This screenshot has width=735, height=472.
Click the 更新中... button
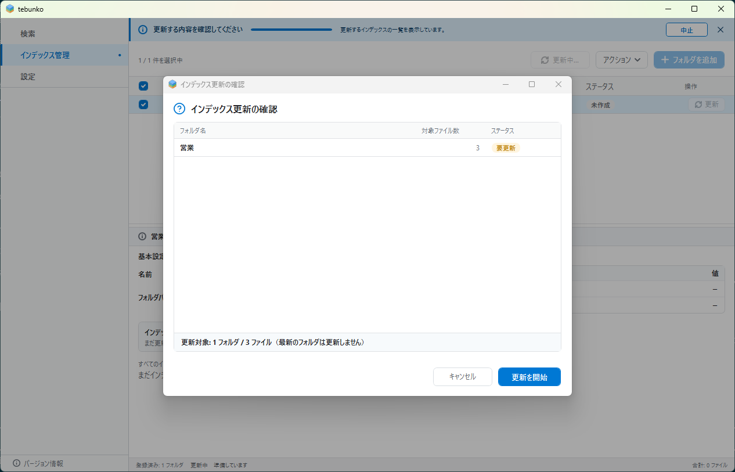coord(560,60)
